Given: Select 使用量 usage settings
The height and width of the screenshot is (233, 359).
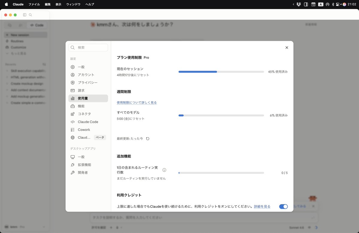Looking at the screenshot, I should (88, 98).
